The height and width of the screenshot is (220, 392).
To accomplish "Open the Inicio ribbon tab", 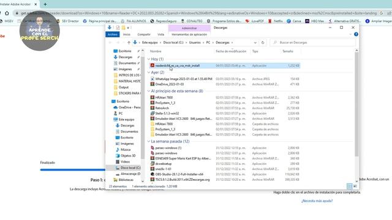I will [x=127, y=34].
